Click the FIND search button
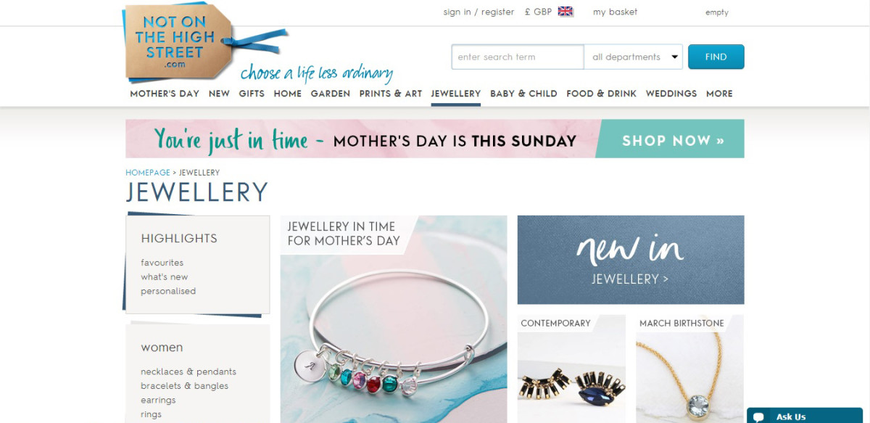 716,57
